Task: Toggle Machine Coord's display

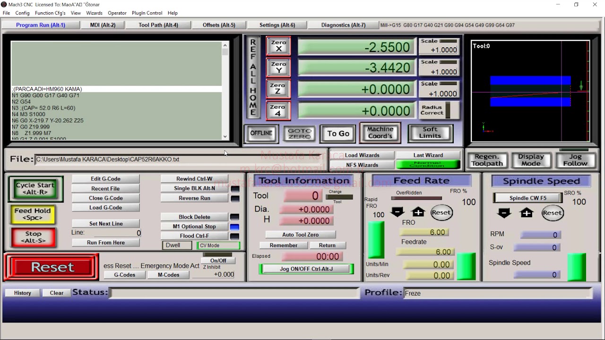Action: click(380, 133)
